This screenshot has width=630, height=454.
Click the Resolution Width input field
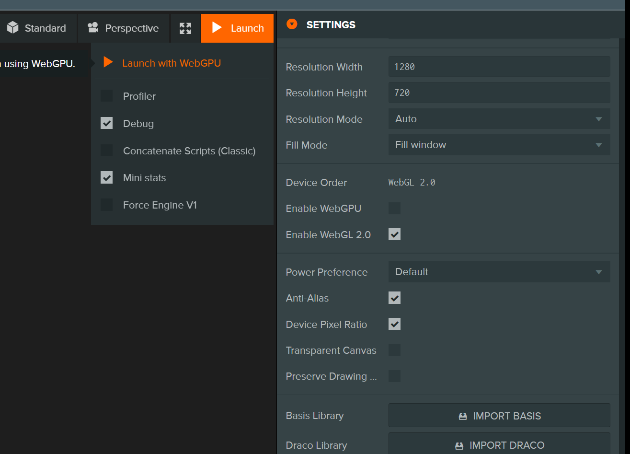pos(499,67)
